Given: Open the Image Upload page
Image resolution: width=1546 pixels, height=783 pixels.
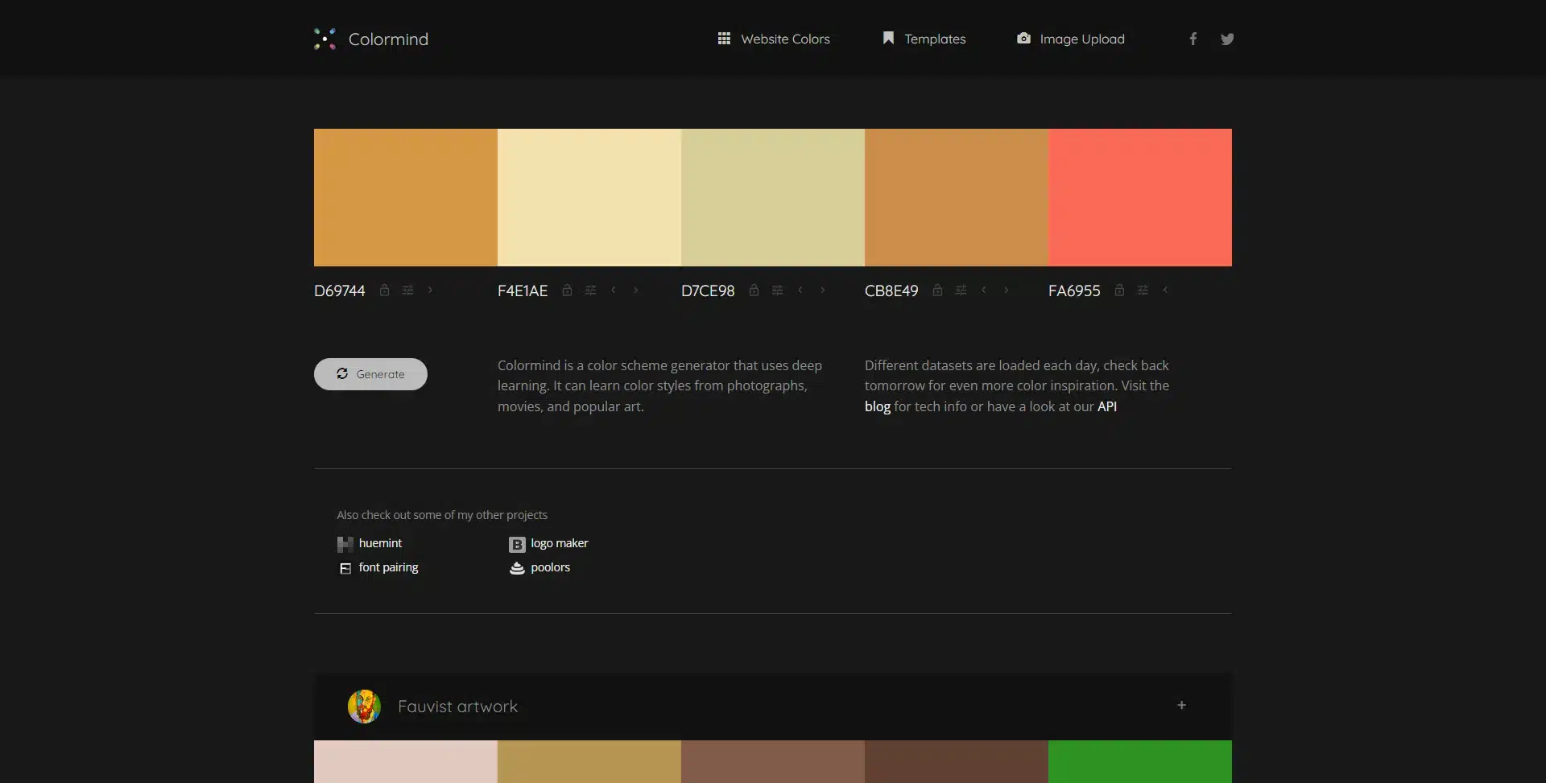Looking at the screenshot, I should 1071,39.
